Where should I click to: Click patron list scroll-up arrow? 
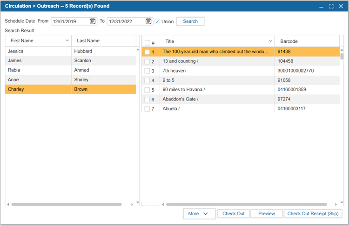pyautogui.click(x=138, y=49)
